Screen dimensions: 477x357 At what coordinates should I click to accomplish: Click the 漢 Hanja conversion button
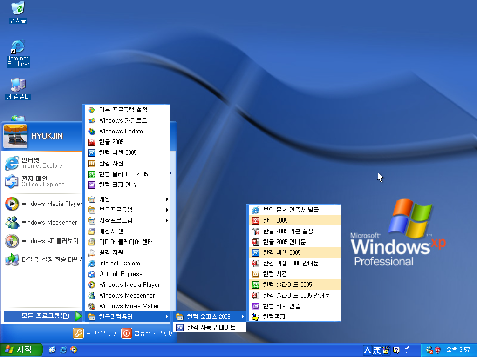376,350
